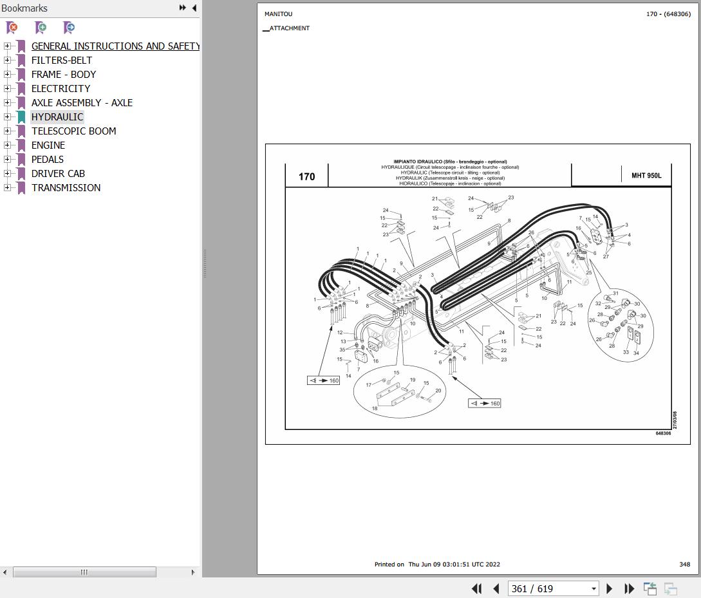Open the page number dropdown

pos(594,589)
